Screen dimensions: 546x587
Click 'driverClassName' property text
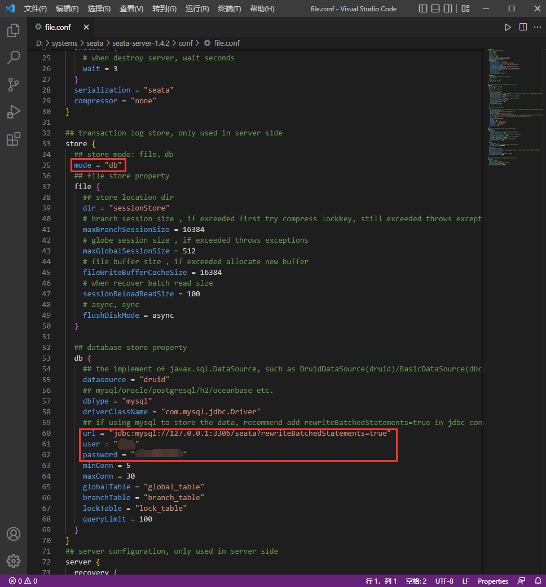tap(115, 412)
